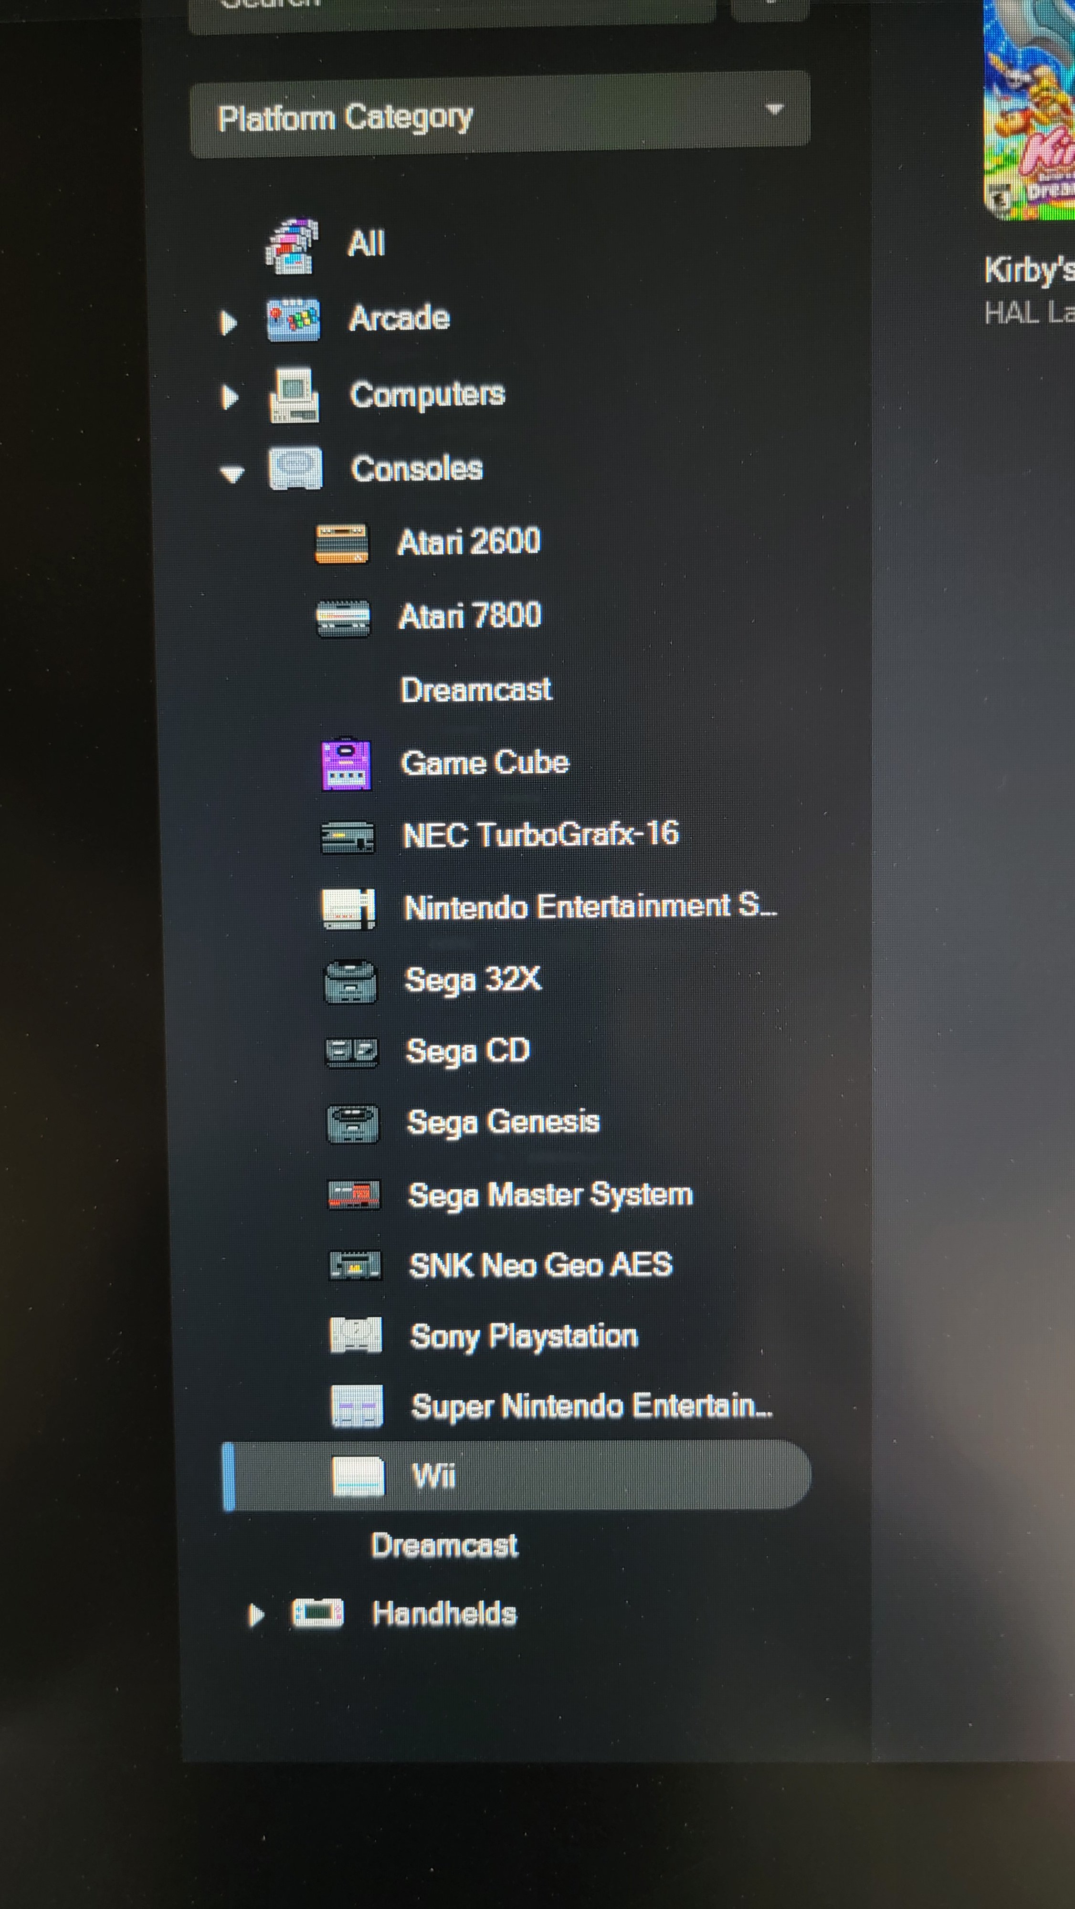Screen dimensions: 1075x1909
Task: Expand the Handhelds category arrow
Action: coord(256,1615)
